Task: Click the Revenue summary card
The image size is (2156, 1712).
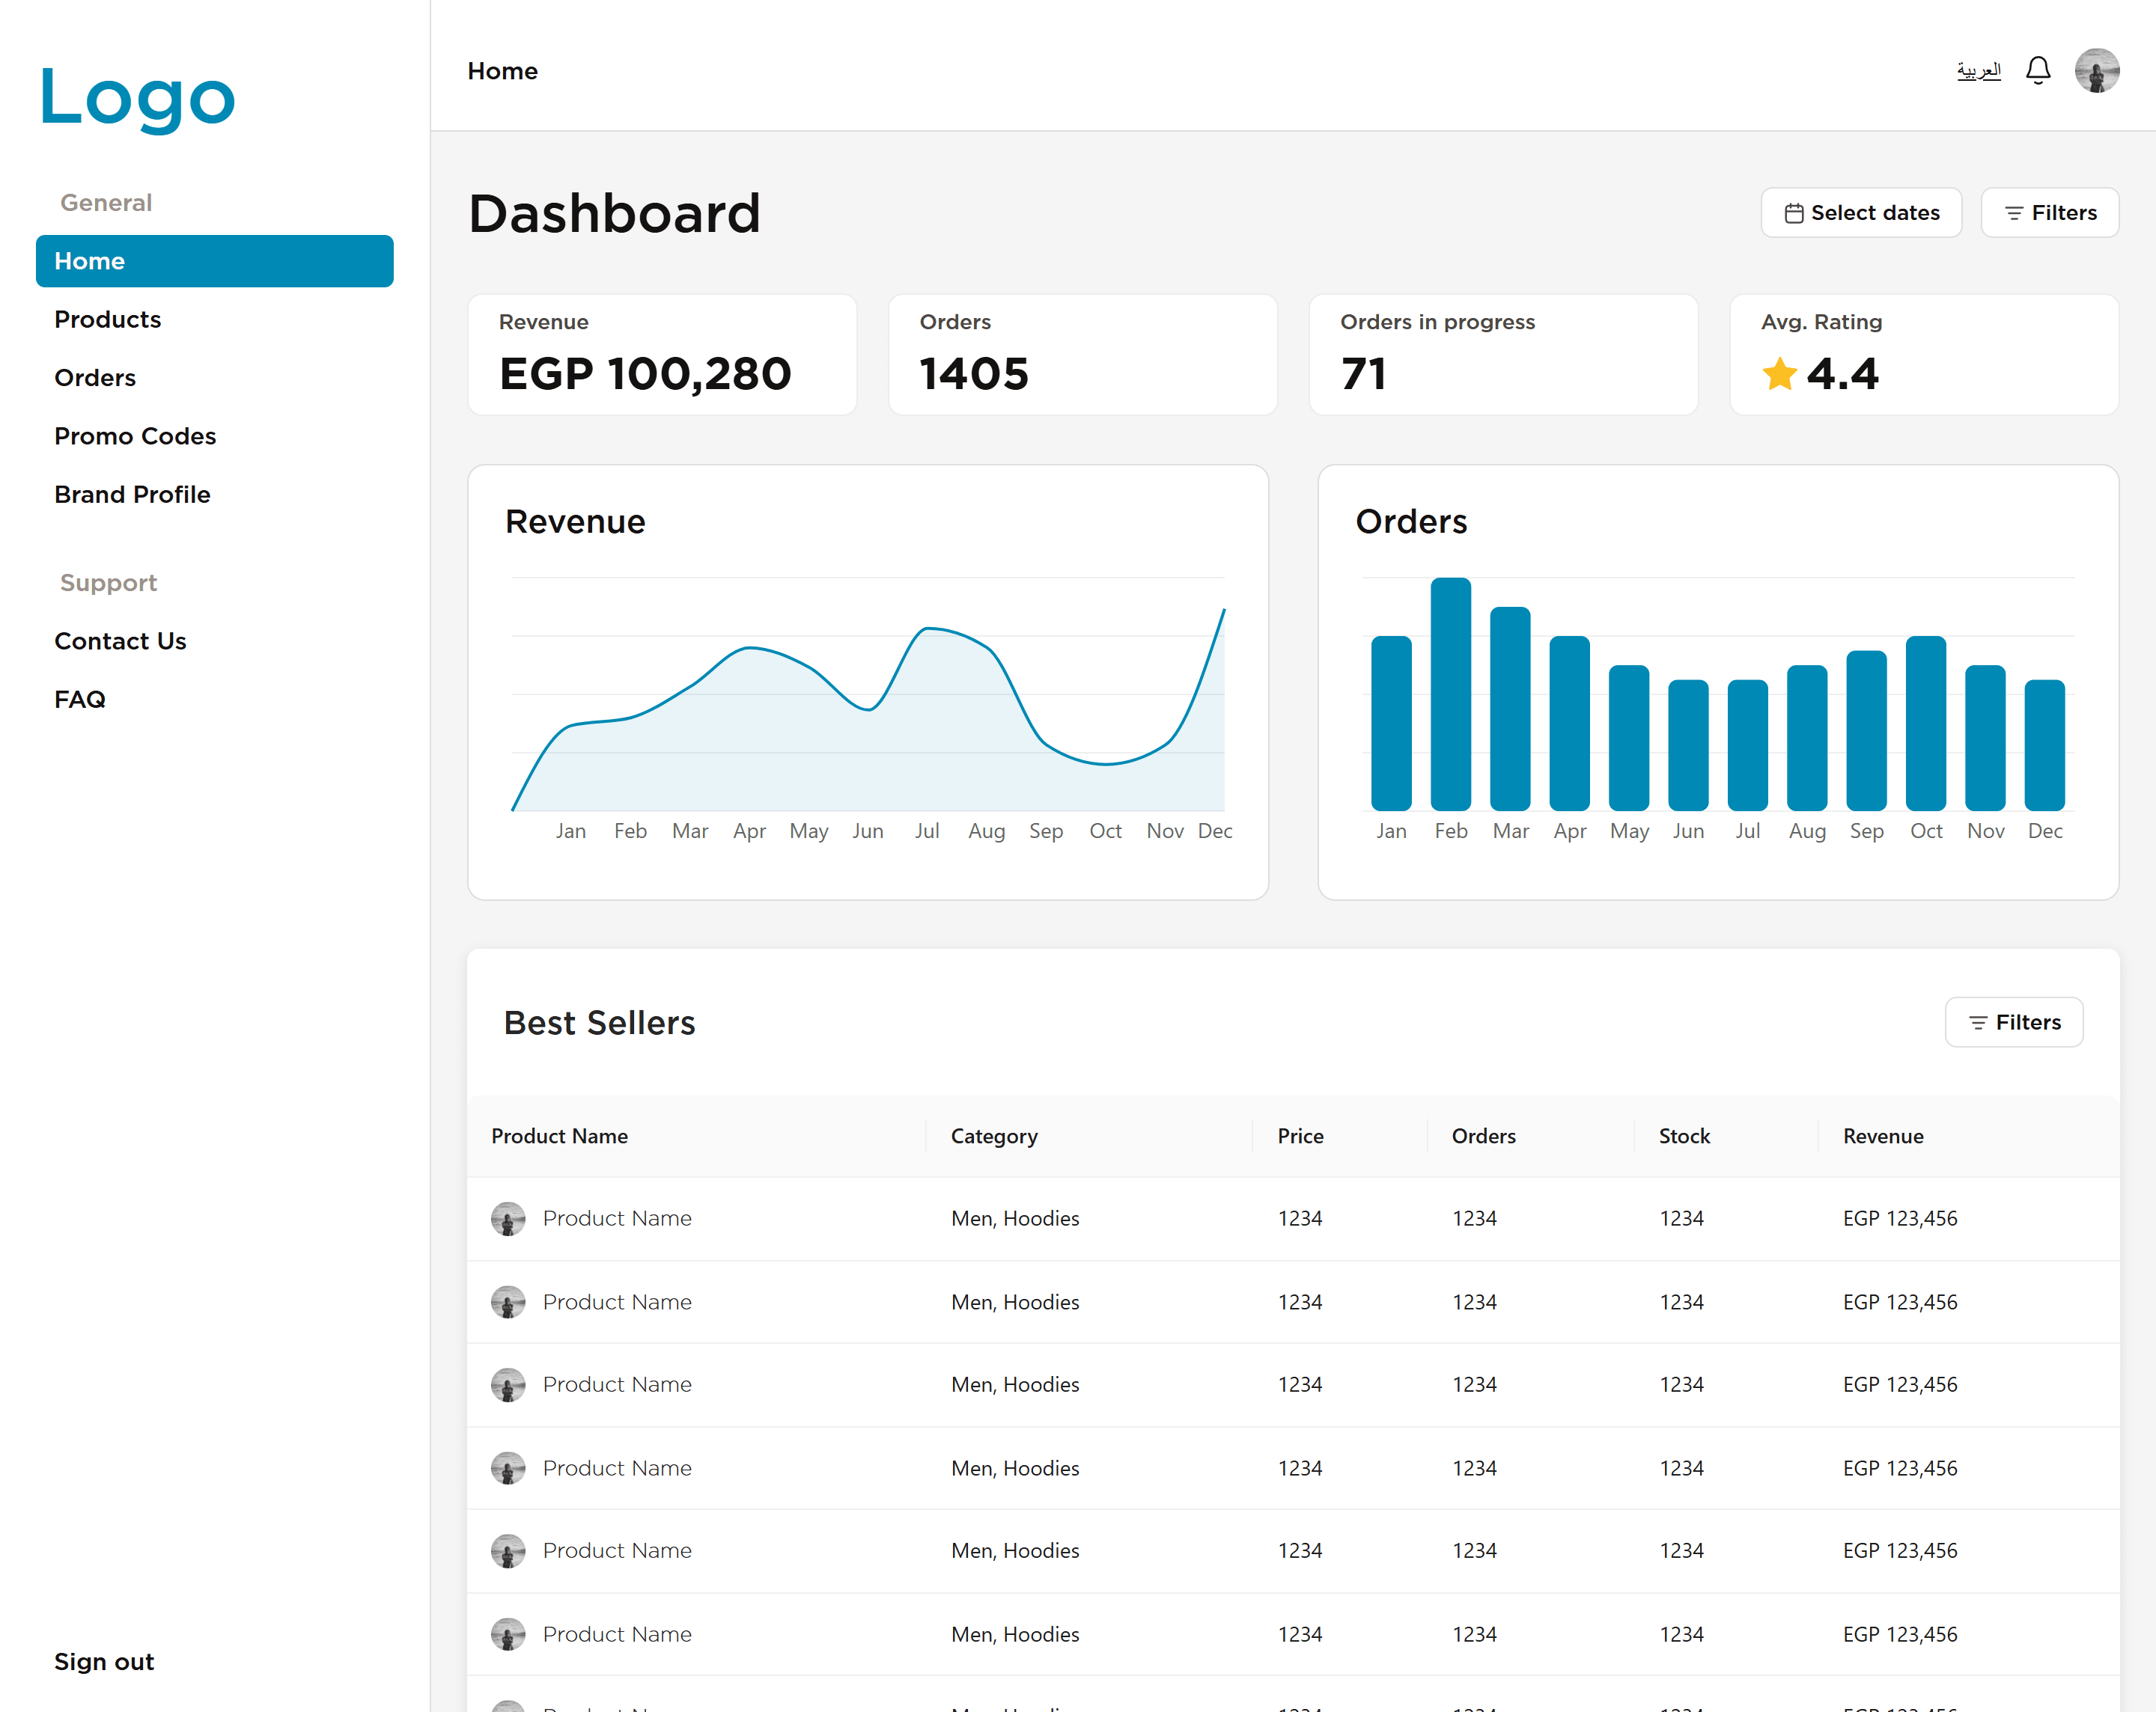Action: (x=662, y=354)
